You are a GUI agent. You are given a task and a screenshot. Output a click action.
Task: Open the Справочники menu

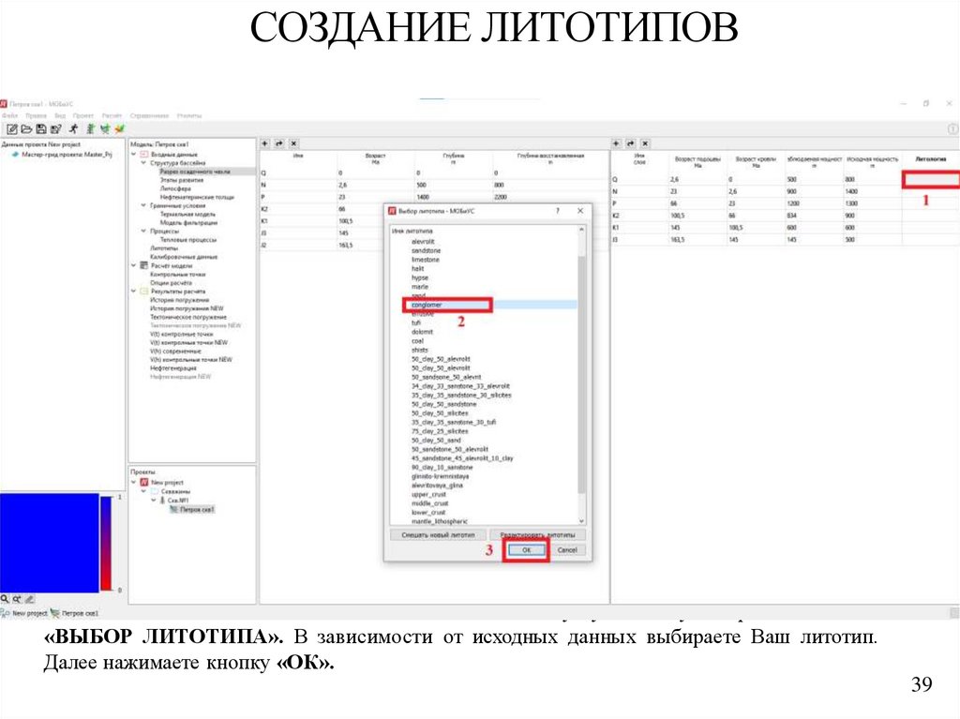pos(149,115)
